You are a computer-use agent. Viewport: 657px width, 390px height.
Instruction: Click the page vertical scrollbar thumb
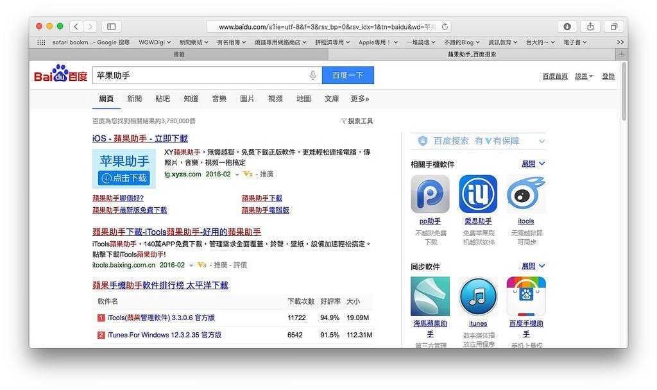pos(624,91)
